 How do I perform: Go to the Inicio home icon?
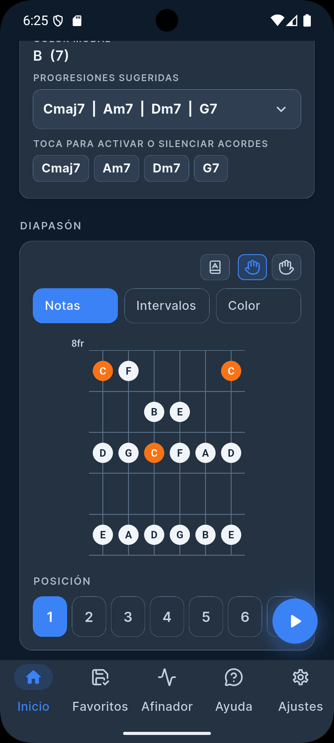[33, 677]
